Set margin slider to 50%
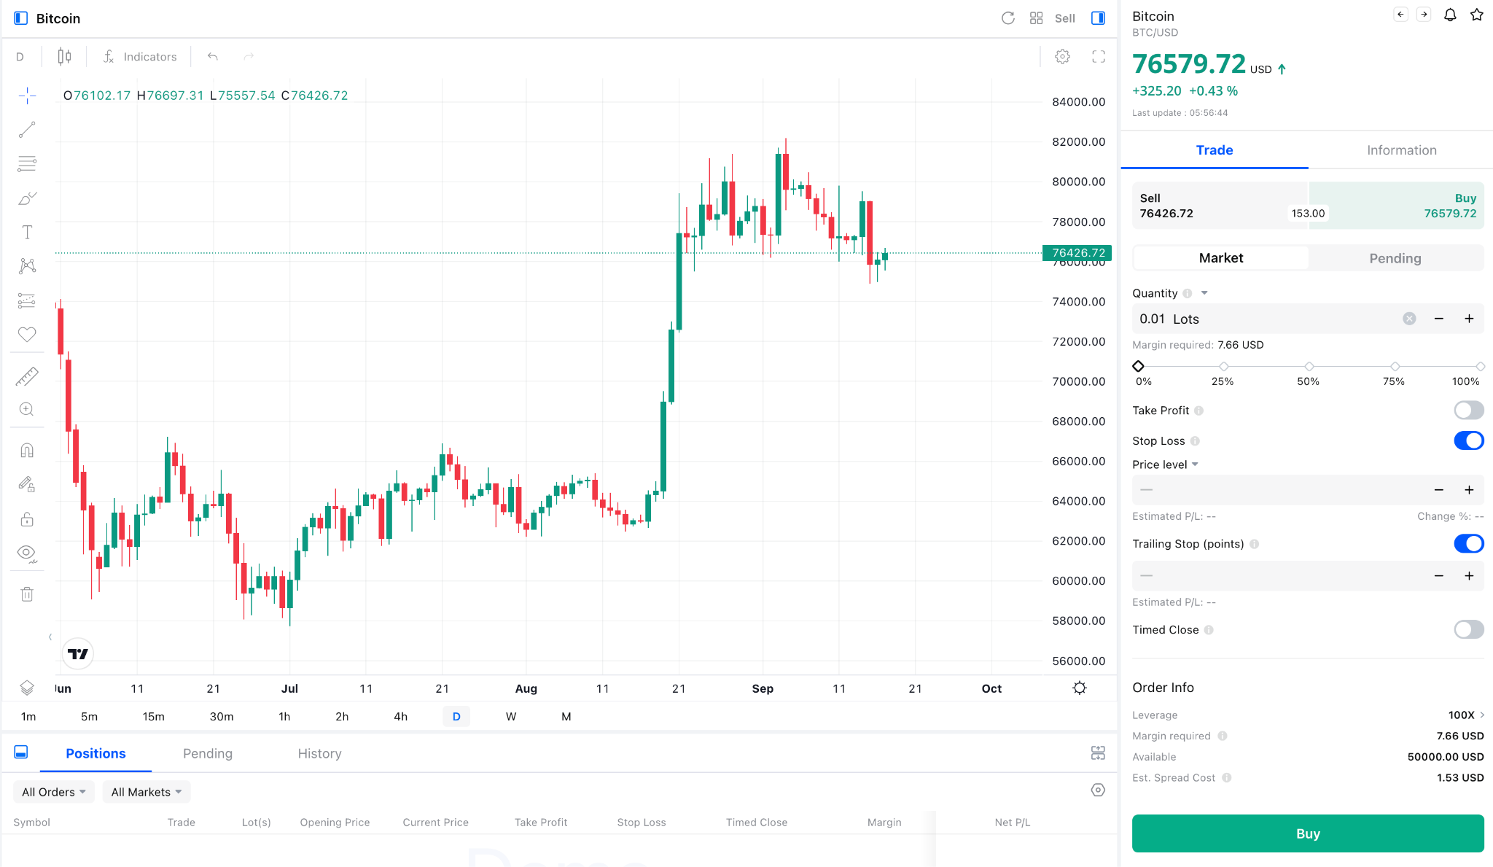Image resolution: width=1493 pixels, height=867 pixels. click(x=1309, y=367)
